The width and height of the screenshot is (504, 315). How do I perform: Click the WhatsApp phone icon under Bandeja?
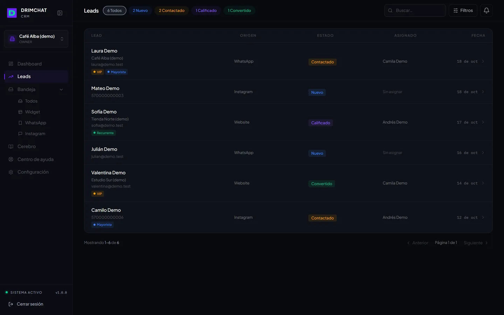point(20,123)
